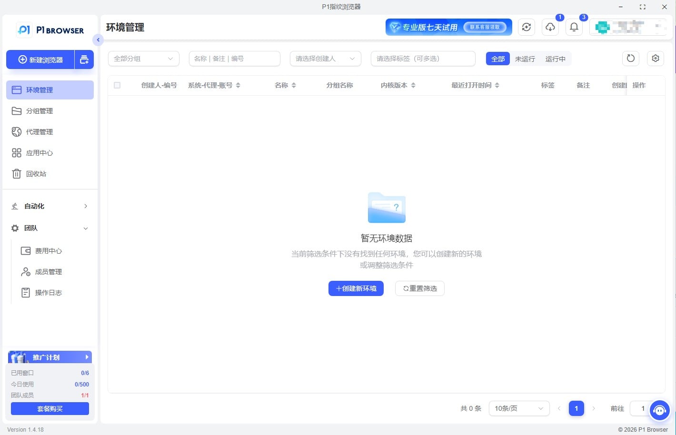
Task: Collapse the sidebar with the arrow handle
Action: (98, 40)
